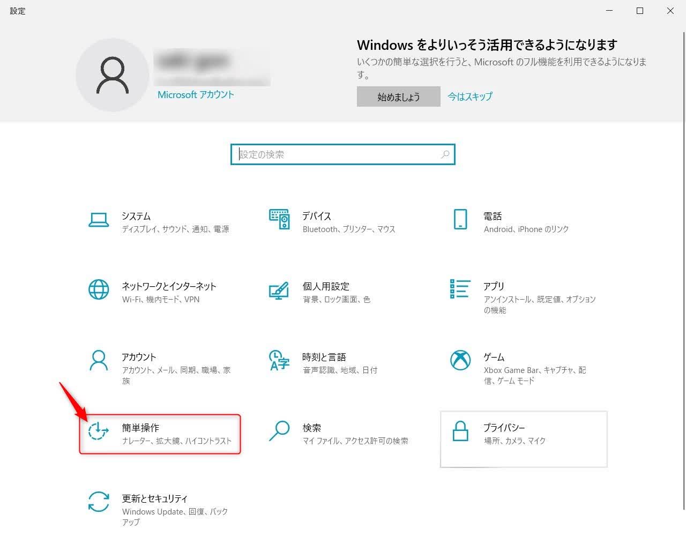Image resolution: width=686 pixels, height=536 pixels.
Task: Click the プライバシー category title
Action: [x=504, y=428]
